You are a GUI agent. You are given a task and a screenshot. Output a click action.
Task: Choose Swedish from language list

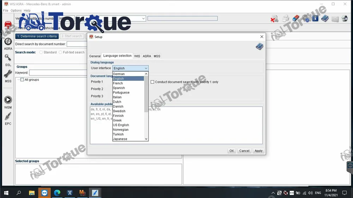pyautogui.click(x=128, y=111)
